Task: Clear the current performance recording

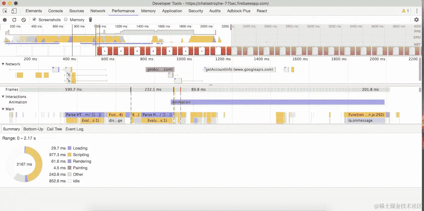Action: (x=24, y=20)
